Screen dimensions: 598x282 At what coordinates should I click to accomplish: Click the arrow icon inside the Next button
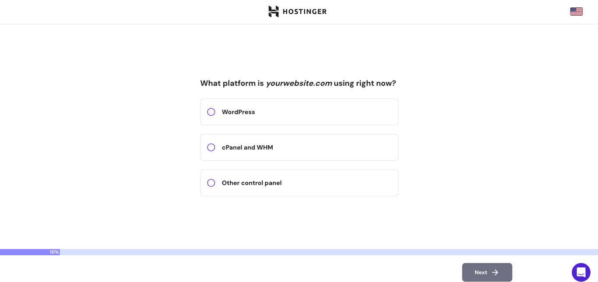point(495,272)
